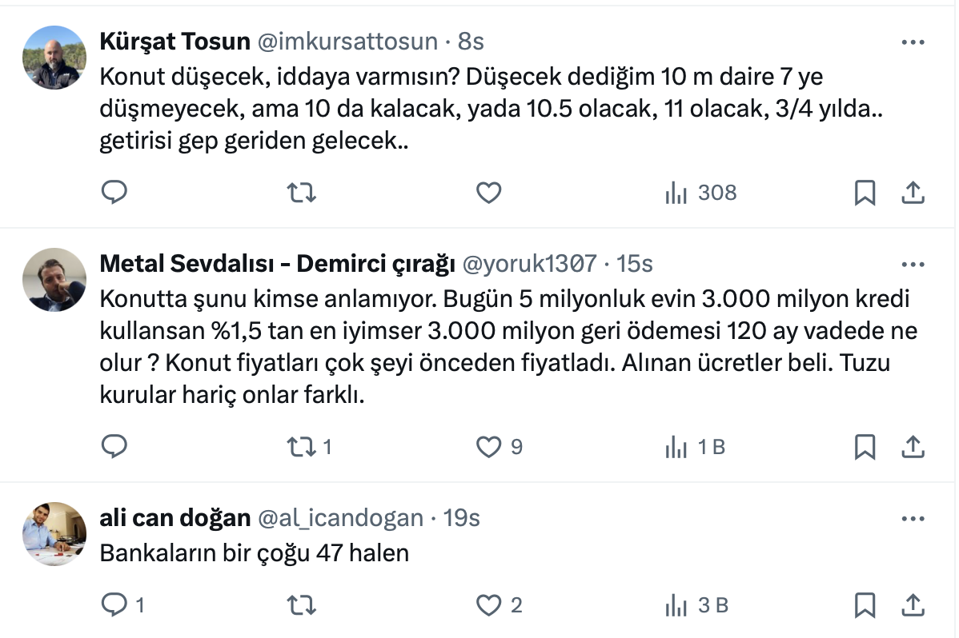
Task: Click ali can doğan's profile picture
Action: tap(54, 534)
